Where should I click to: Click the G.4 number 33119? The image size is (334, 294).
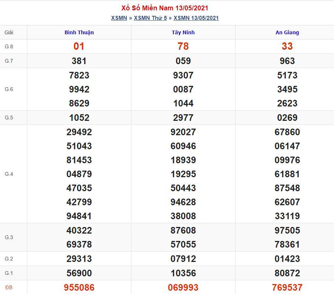tap(287, 216)
